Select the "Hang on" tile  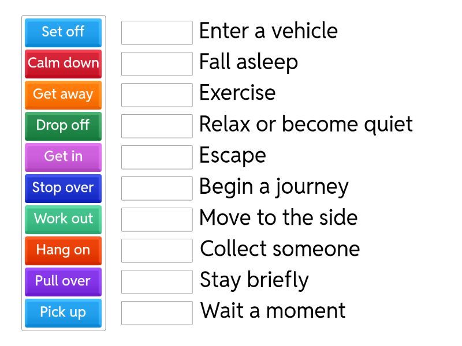click(63, 250)
